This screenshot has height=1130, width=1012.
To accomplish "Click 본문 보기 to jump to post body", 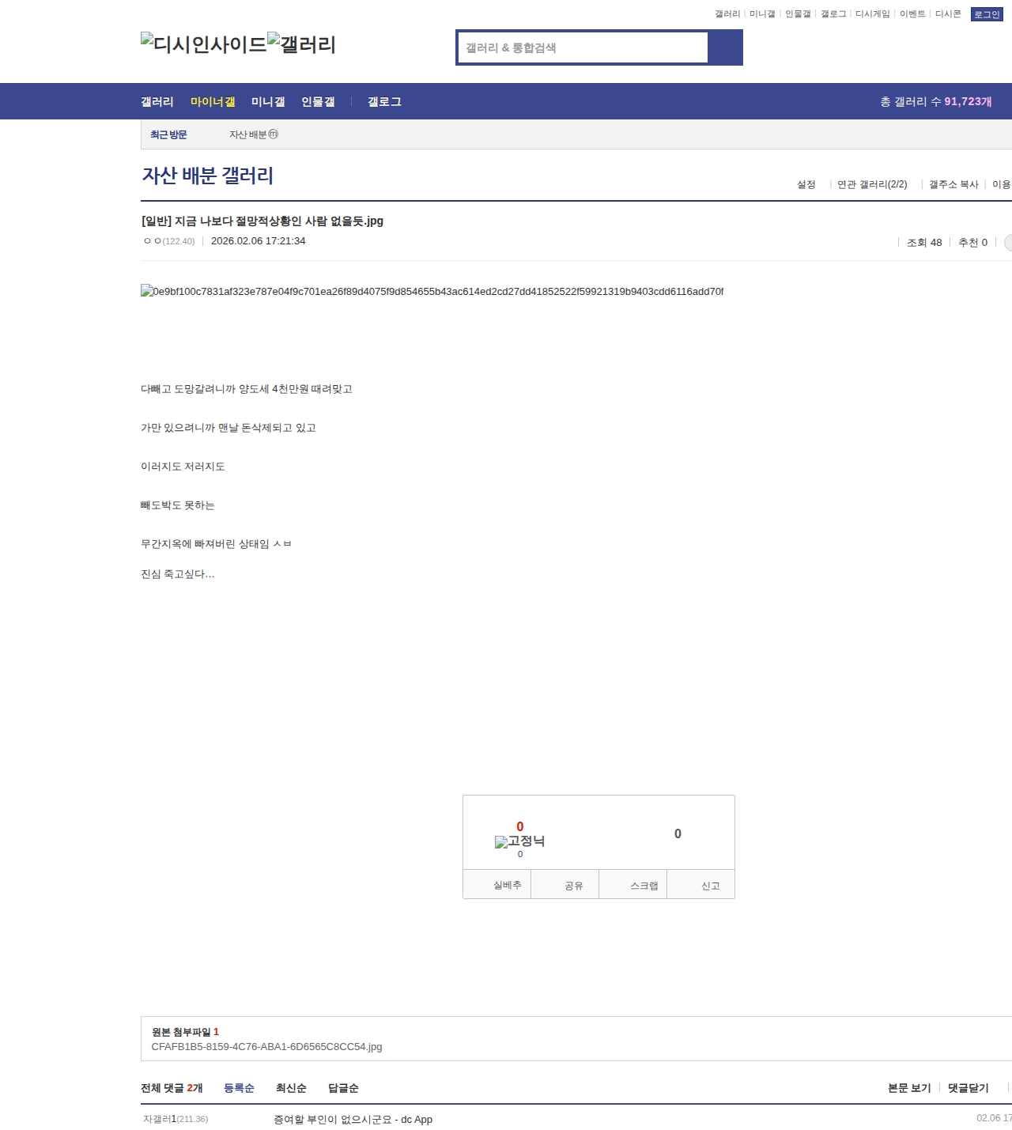I will pos(909,1088).
